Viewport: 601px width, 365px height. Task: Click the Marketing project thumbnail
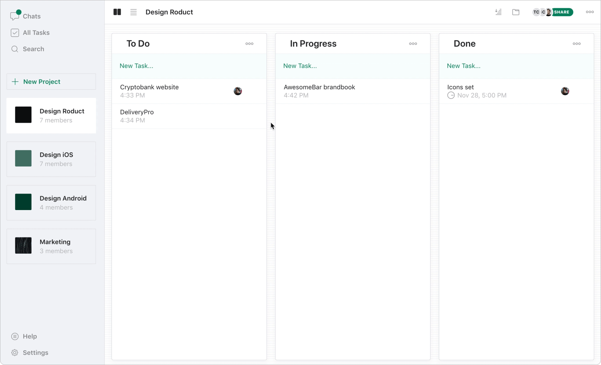pyautogui.click(x=23, y=245)
